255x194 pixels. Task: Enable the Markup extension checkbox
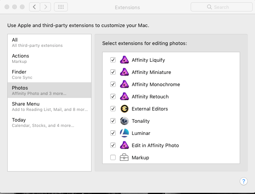[x=113, y=157]
